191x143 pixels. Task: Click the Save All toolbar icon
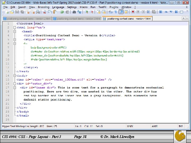pos(22,12)
